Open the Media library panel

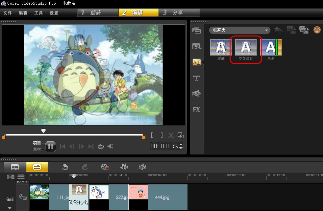pos(196,31)
